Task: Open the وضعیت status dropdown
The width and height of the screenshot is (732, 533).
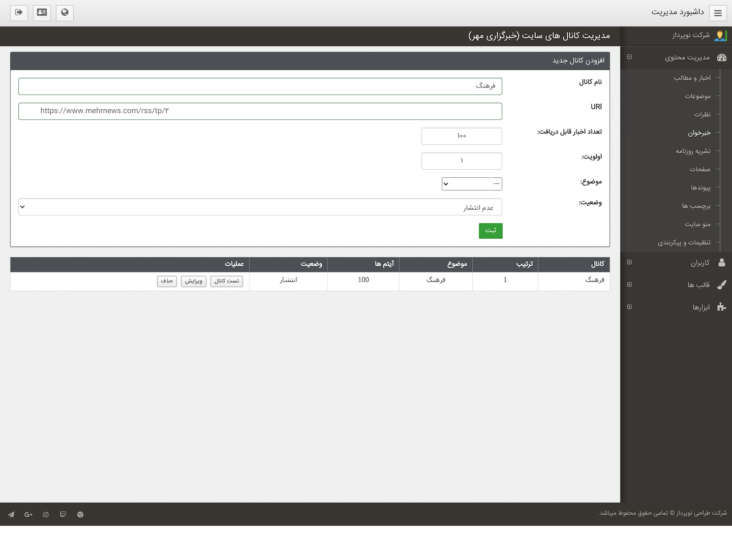Action: [260, 207]
